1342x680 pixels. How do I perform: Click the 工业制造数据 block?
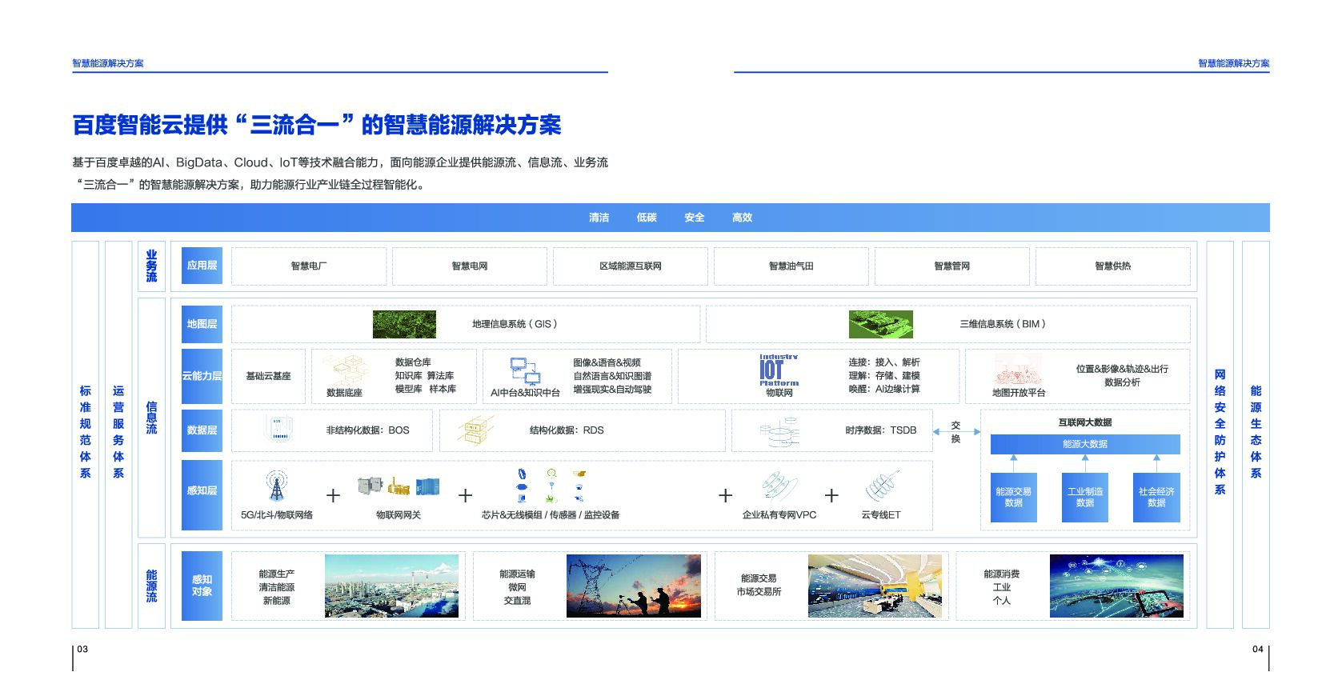click(1085, 498)
